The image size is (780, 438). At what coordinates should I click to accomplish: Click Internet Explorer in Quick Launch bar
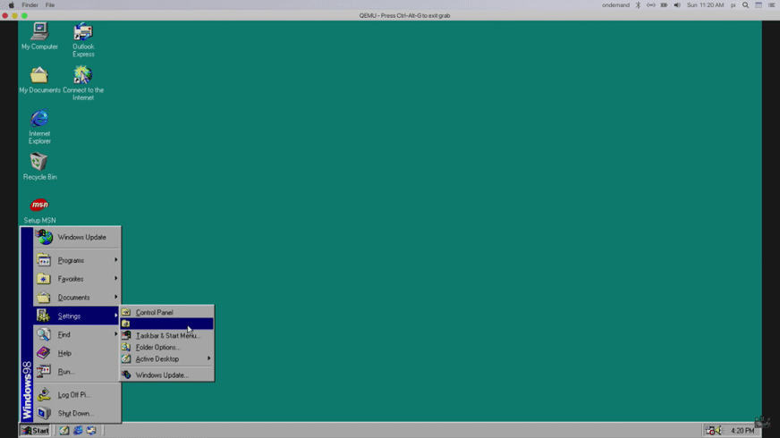[78, 431]
